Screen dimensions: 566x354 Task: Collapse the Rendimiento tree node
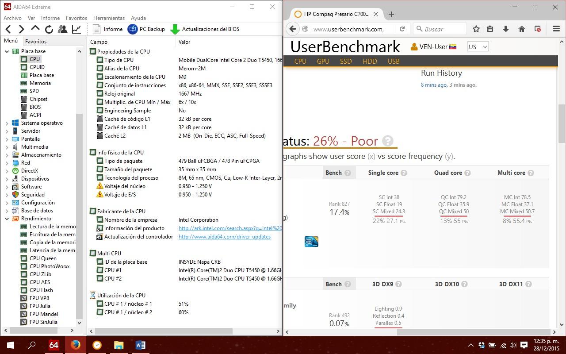[7, 219]
